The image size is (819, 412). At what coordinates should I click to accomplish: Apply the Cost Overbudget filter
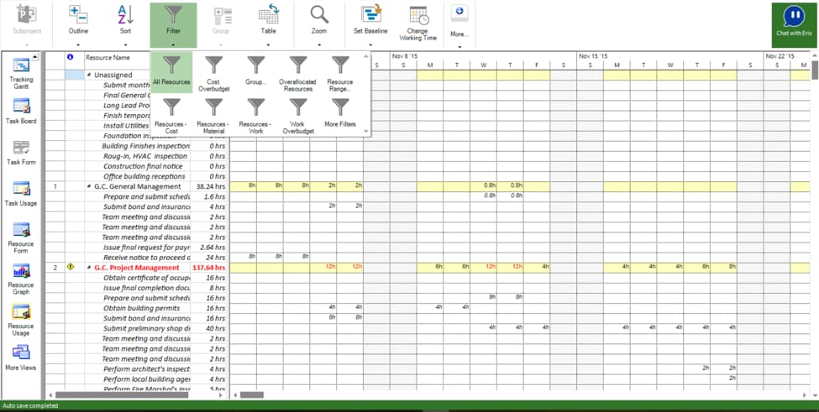[x=213, y=72]
